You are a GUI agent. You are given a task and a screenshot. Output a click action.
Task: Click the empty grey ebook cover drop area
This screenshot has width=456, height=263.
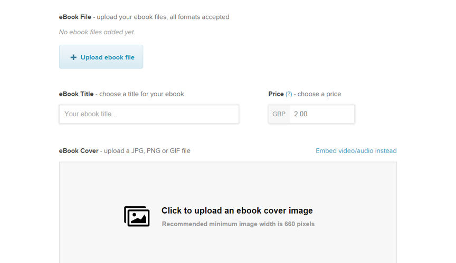(228, 186)
